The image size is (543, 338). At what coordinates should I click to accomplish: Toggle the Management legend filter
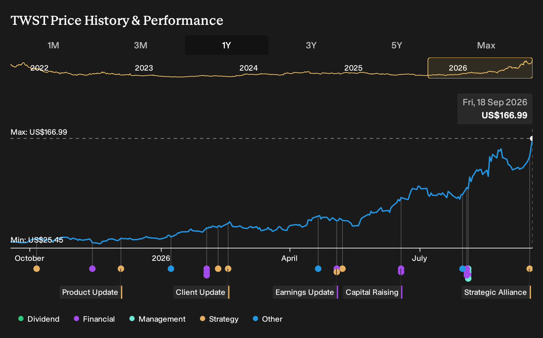click(157, 319)
